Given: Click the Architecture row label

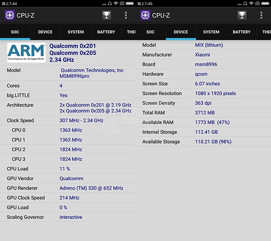Looking at the screenshot, I should tap(20, 105).
